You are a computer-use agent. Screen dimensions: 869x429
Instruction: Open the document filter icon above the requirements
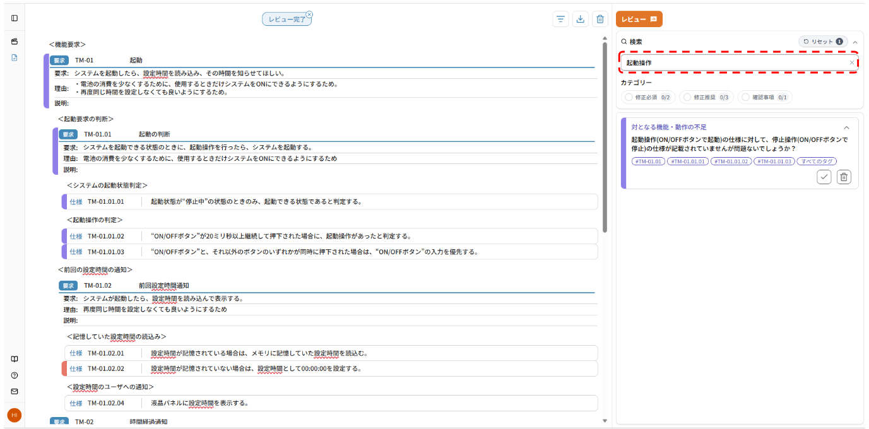[560, 19]
